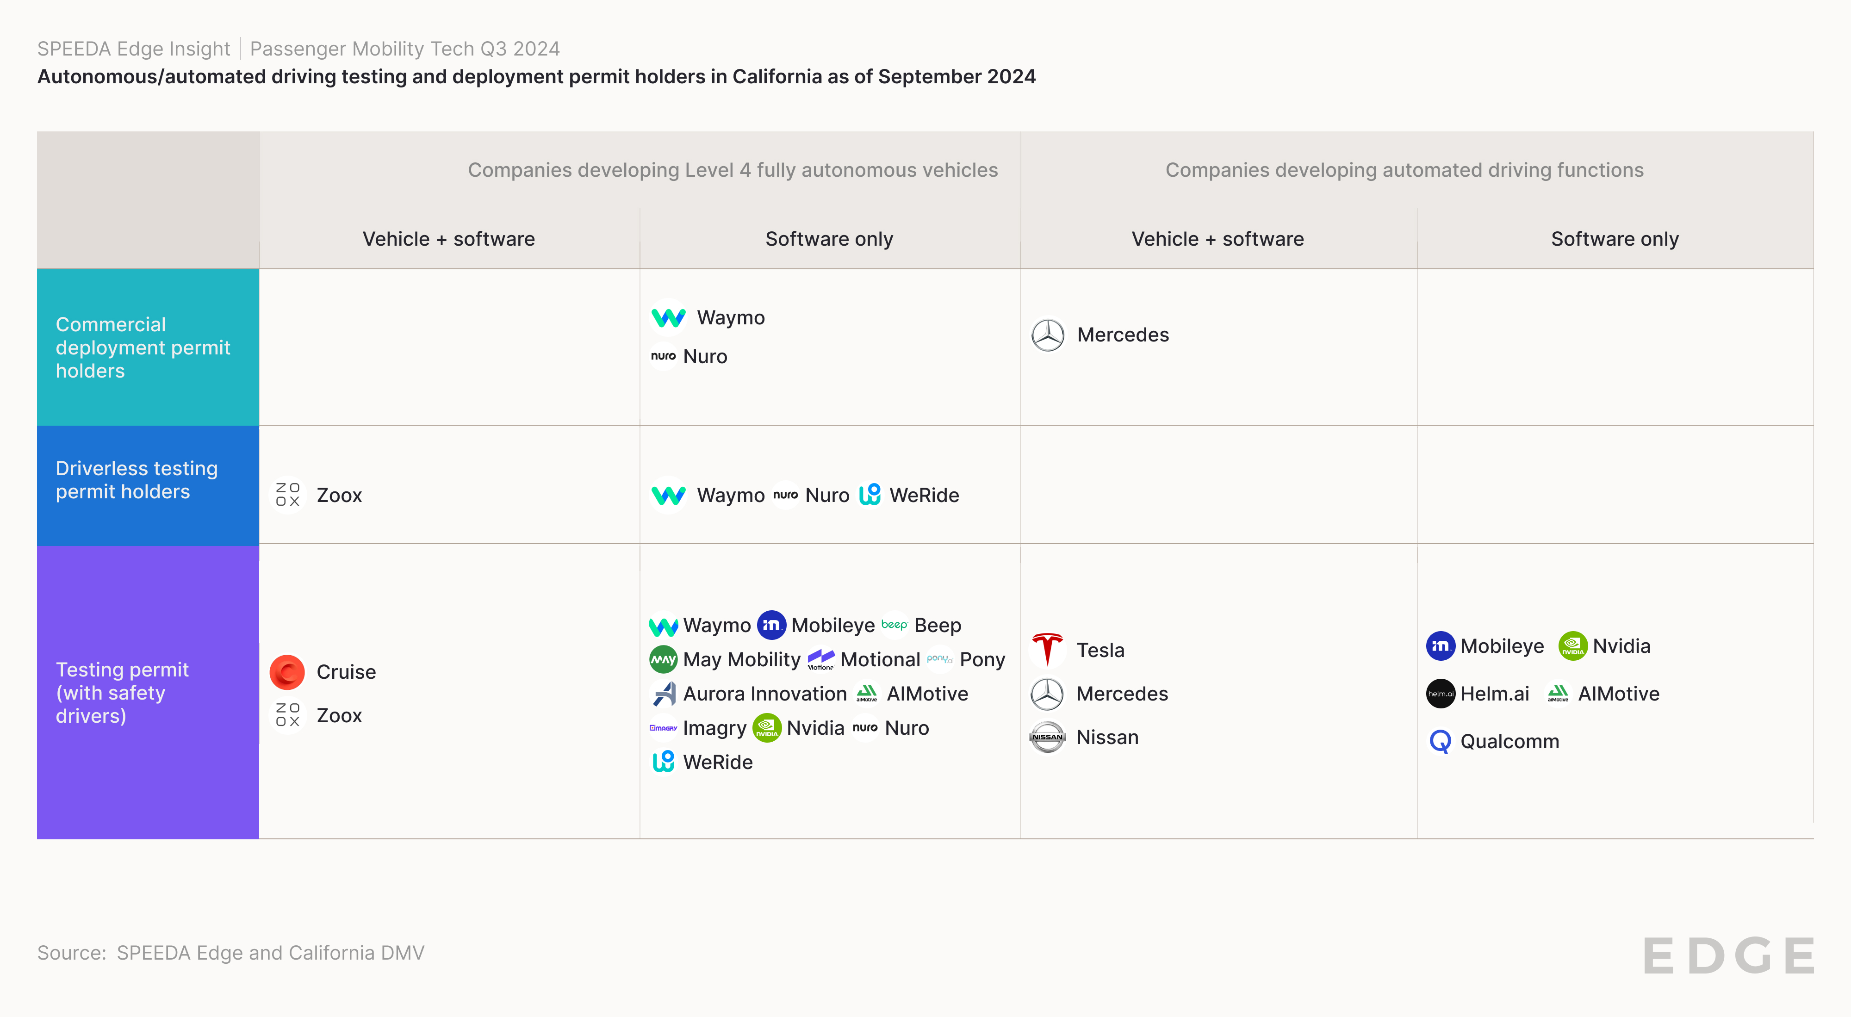Screen dimensions: 1851x1017
Task: Click the Waymo logo in the testing permit row
Action: click(663, 626)
